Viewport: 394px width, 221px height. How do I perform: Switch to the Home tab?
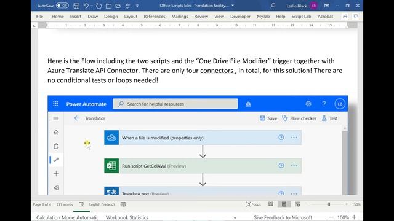[58, 17]
